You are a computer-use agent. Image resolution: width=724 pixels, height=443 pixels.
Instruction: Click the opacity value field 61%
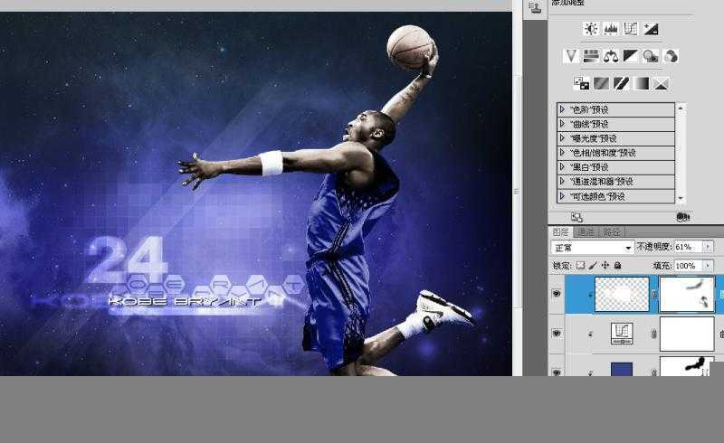click(x=689, y=247)
